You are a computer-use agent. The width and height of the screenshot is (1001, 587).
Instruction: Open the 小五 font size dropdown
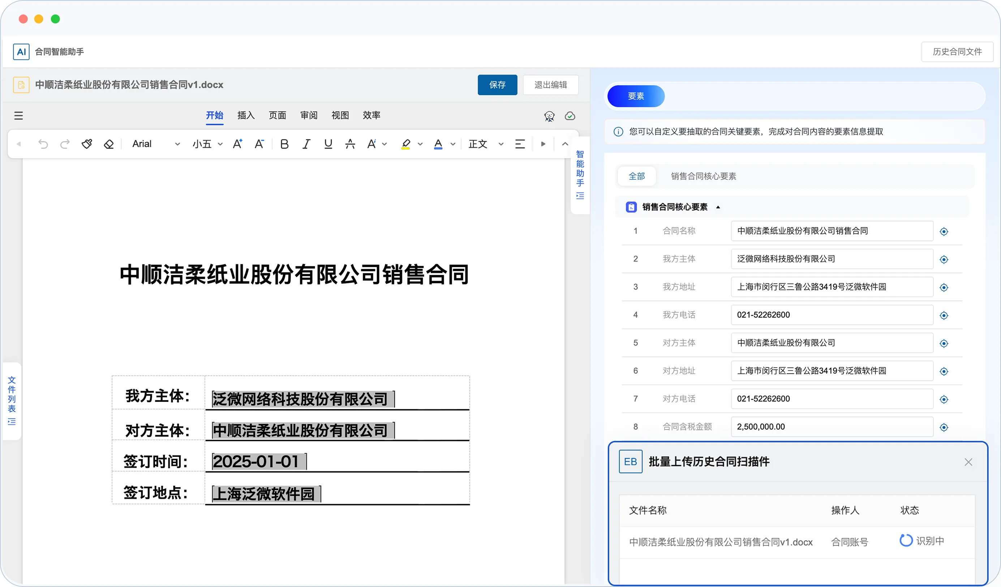(207, 144)
